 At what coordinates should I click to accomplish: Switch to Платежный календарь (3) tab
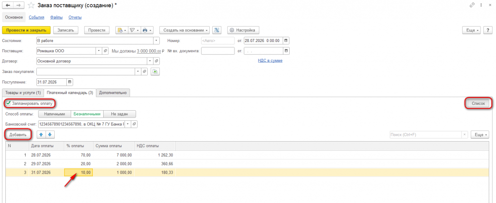(x=70, y=93)
